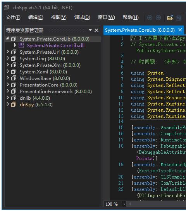
Task: Close the 程序集资源管理器 panel
Action: tap(96, 30)
